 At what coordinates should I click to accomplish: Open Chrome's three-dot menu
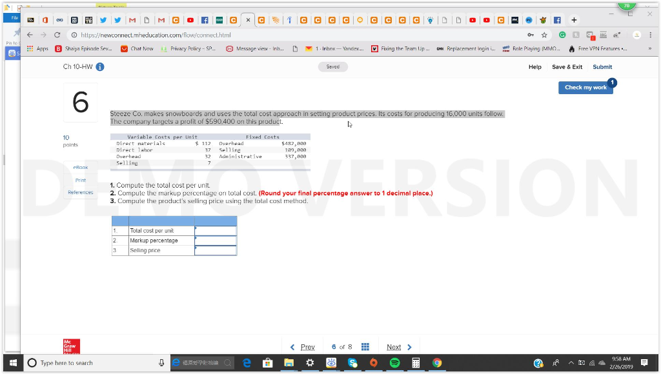coord(650,36)
